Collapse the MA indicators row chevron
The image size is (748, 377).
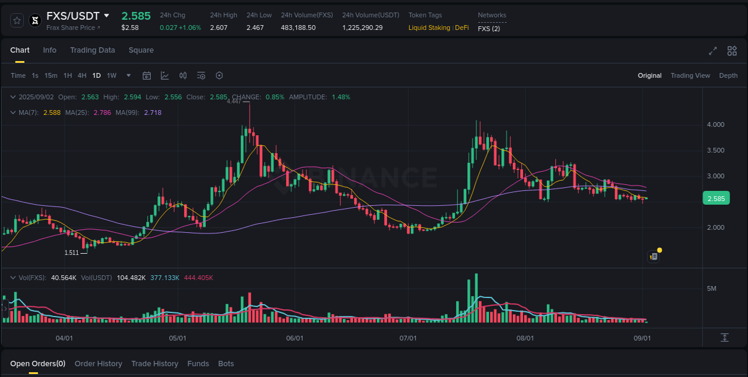tap(13, 113)
